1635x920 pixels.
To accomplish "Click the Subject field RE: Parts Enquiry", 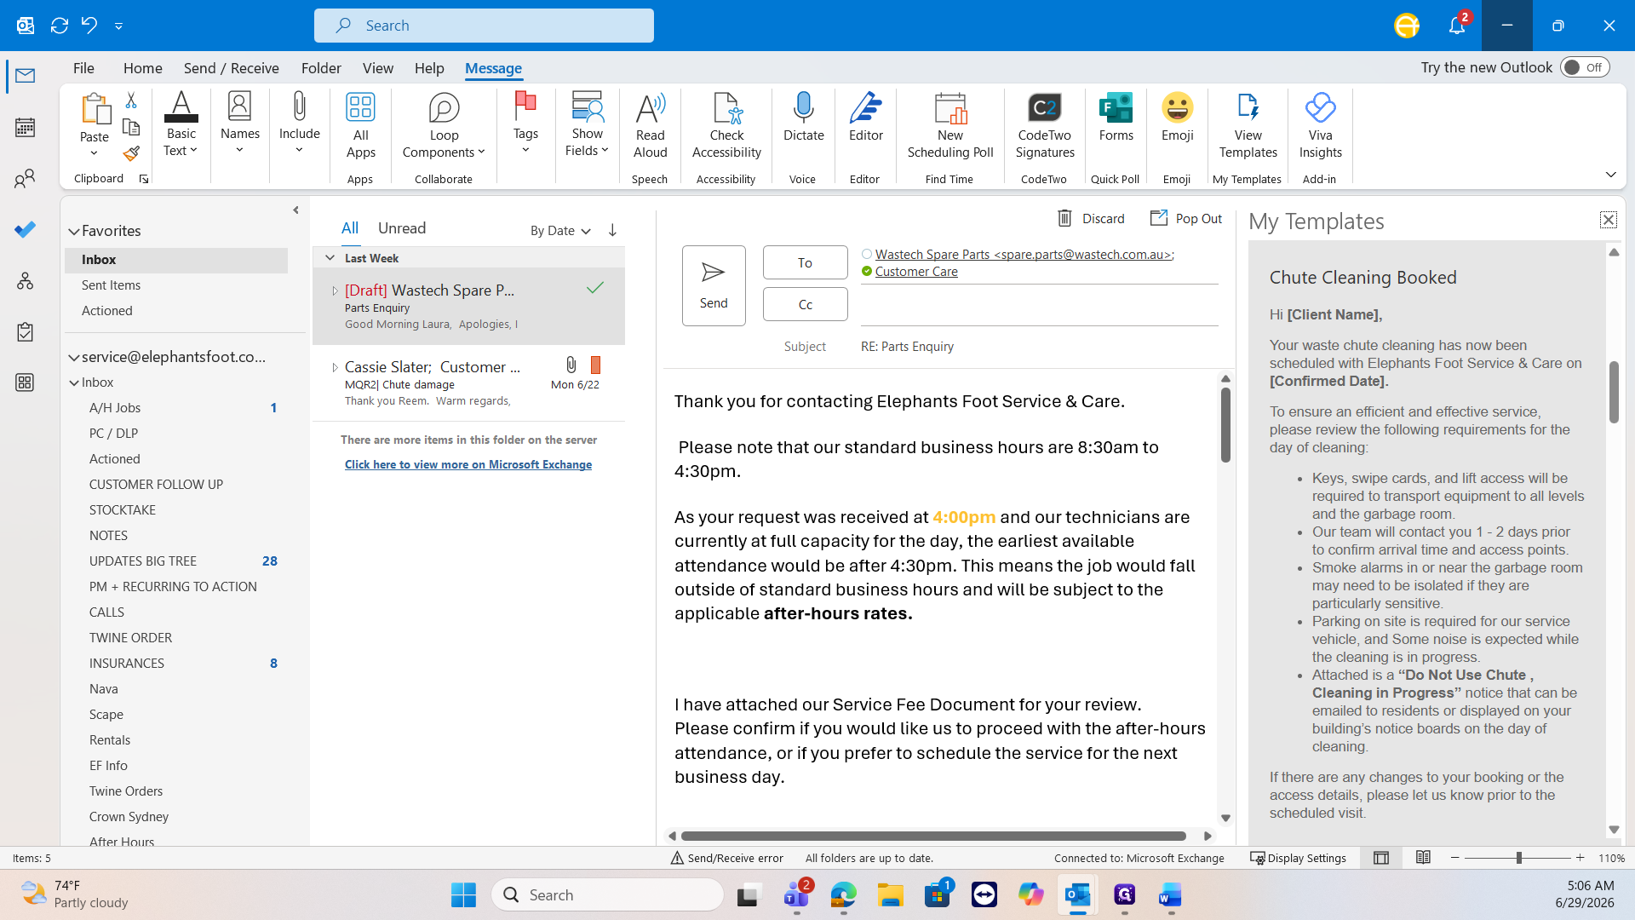I will point(1039,347).
